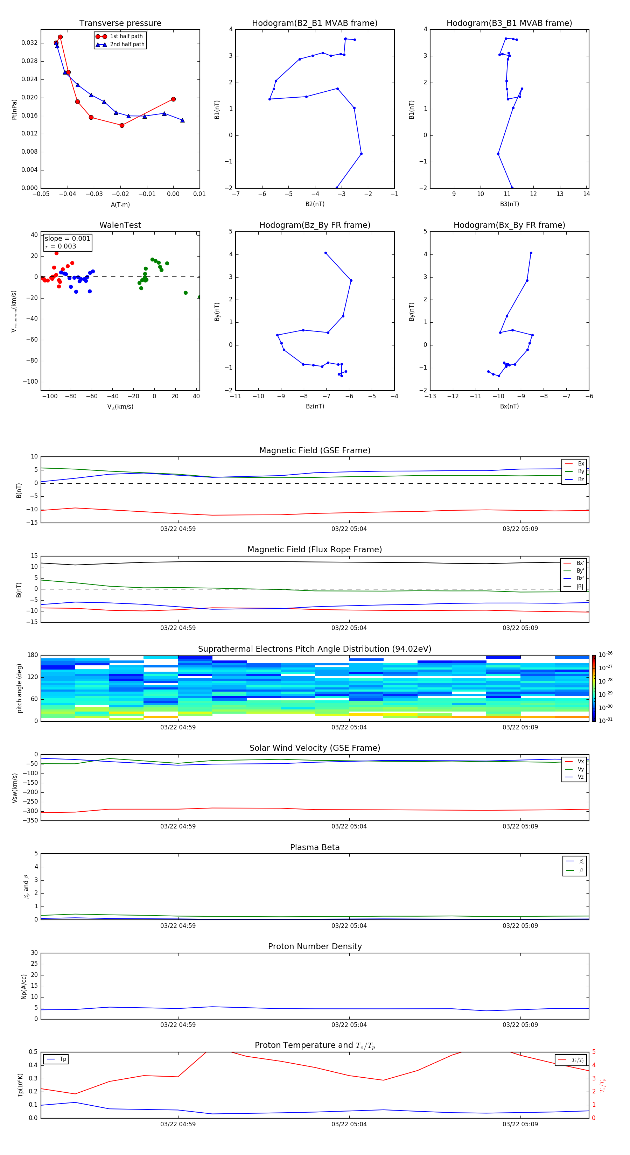Viewport: 630px width, 1155px height.
Task: Click the 'slope = 0.001' annotation
Action: pos(68,239)
